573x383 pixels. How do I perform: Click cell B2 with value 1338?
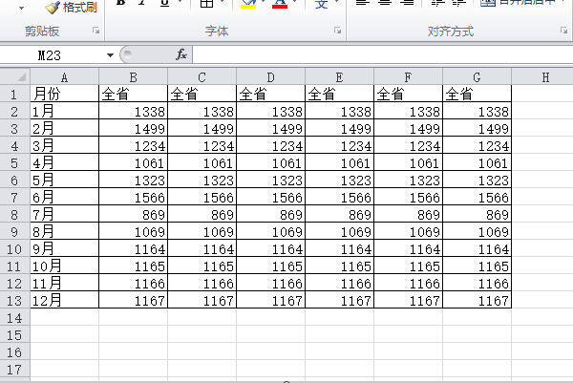pyautogui.click(x=133, y=111)
